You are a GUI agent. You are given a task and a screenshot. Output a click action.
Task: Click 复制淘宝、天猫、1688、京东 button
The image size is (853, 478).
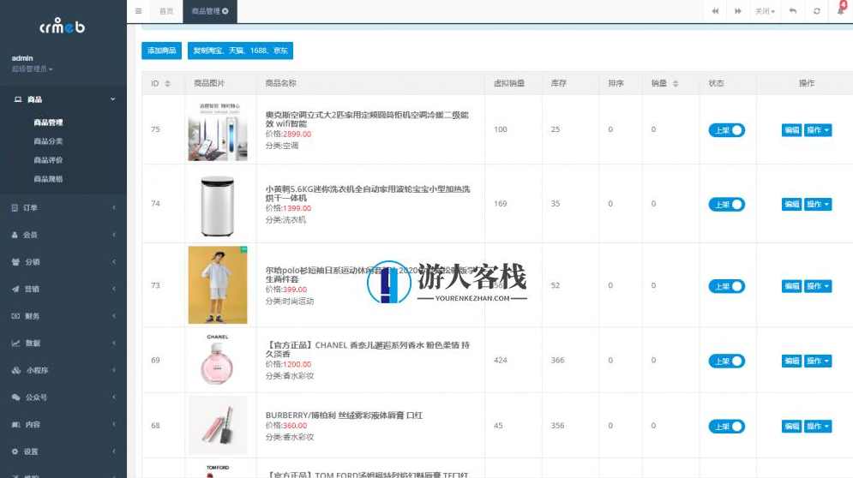240,51
